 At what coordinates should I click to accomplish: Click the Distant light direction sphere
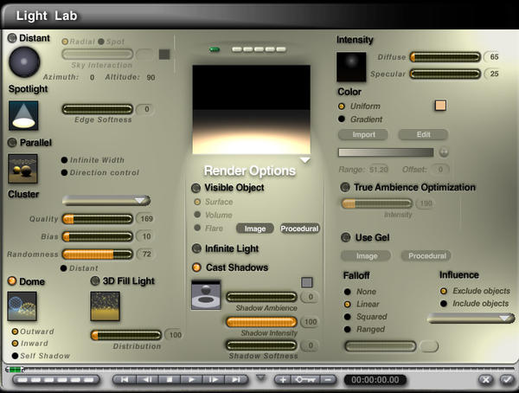24,62
